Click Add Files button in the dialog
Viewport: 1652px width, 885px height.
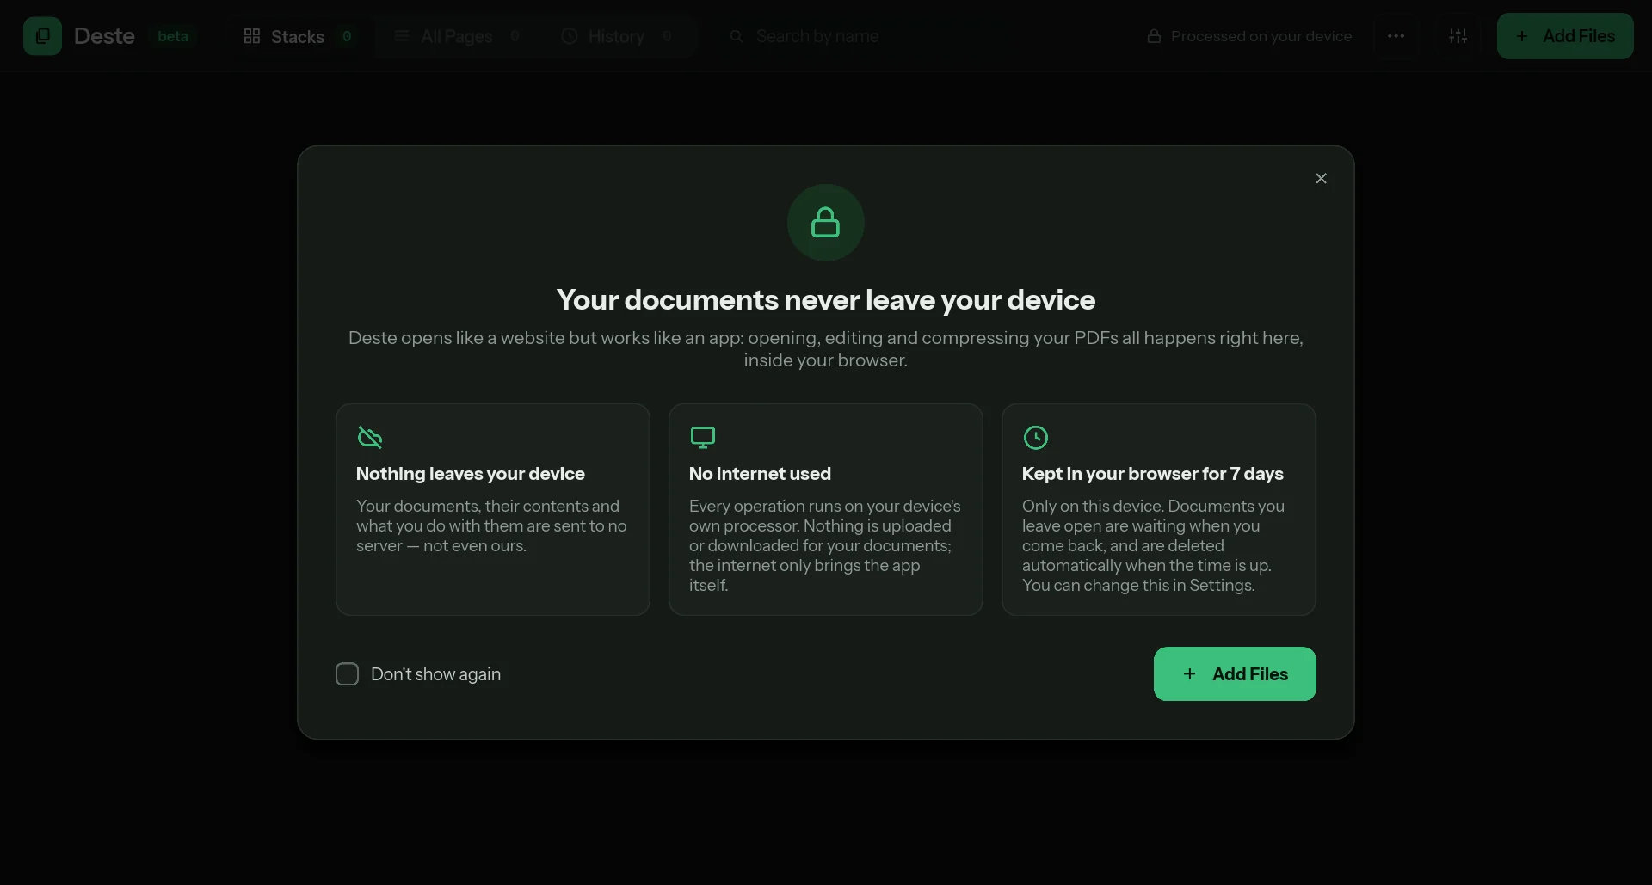[1235, 674]
